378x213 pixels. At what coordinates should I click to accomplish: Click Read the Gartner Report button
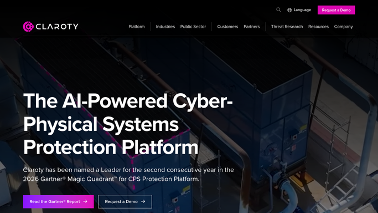58,201
